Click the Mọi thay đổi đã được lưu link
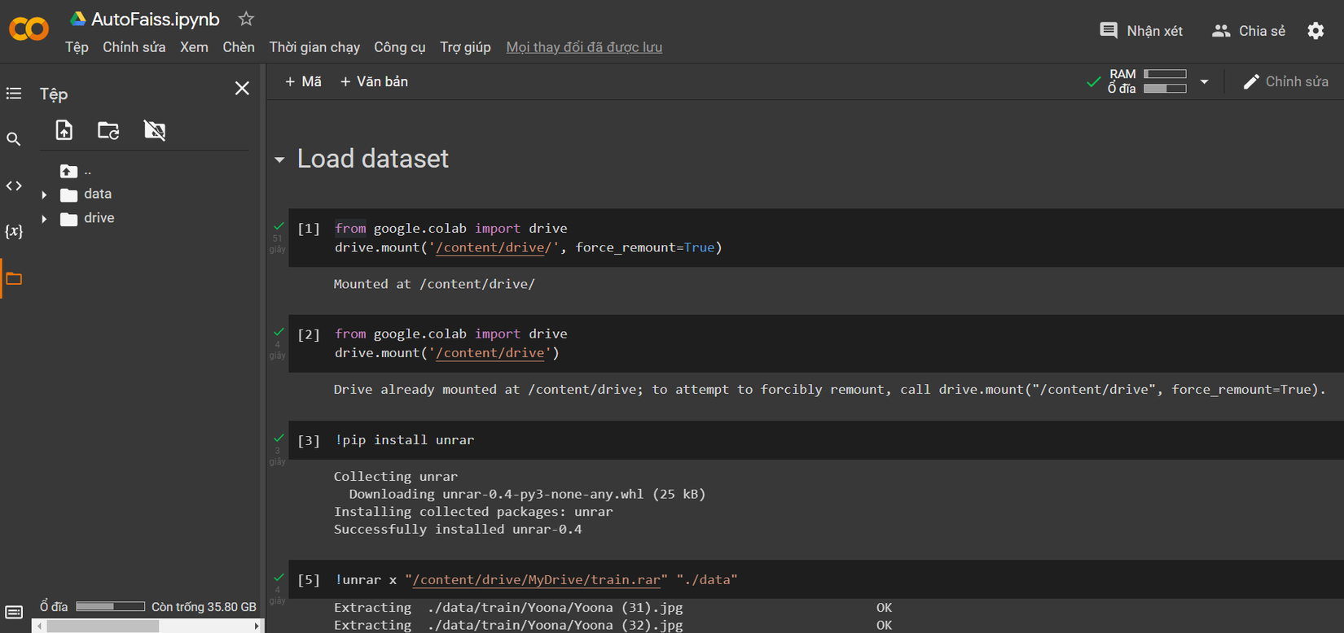The image size is (1344, 633). coord(584,47)
